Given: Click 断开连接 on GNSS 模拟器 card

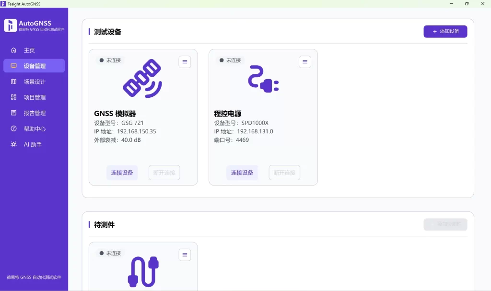Looking at the screenshot, I should pyautogui.click(x=164, y=173).
